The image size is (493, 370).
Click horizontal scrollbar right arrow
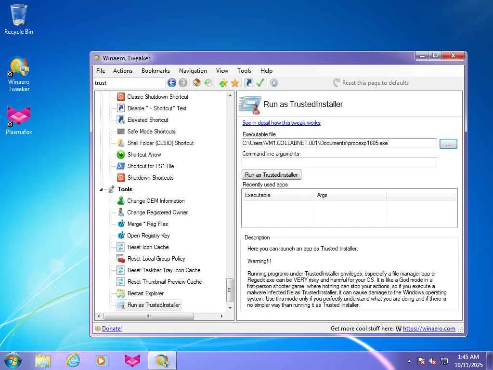(221, 316)
